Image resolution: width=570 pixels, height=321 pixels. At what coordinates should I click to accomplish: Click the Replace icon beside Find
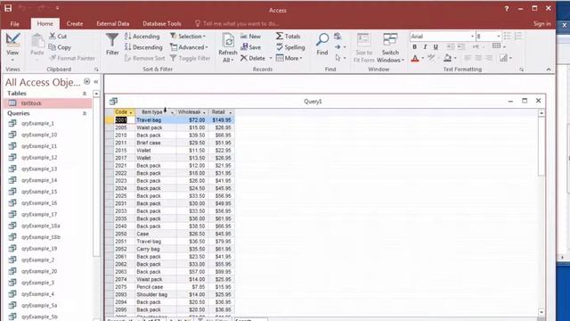click(x=338, y=36)
